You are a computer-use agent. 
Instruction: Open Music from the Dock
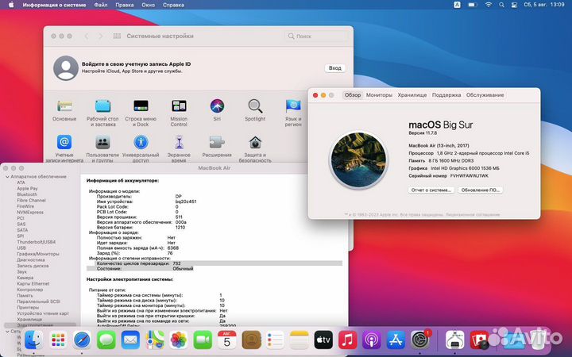coord(348,340)
